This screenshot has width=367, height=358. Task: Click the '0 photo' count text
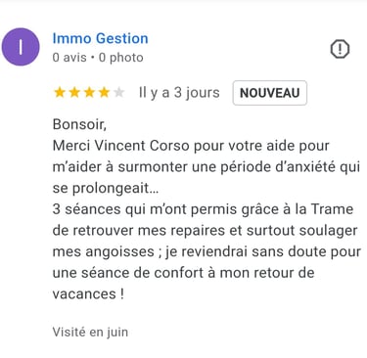pos(121,58)
